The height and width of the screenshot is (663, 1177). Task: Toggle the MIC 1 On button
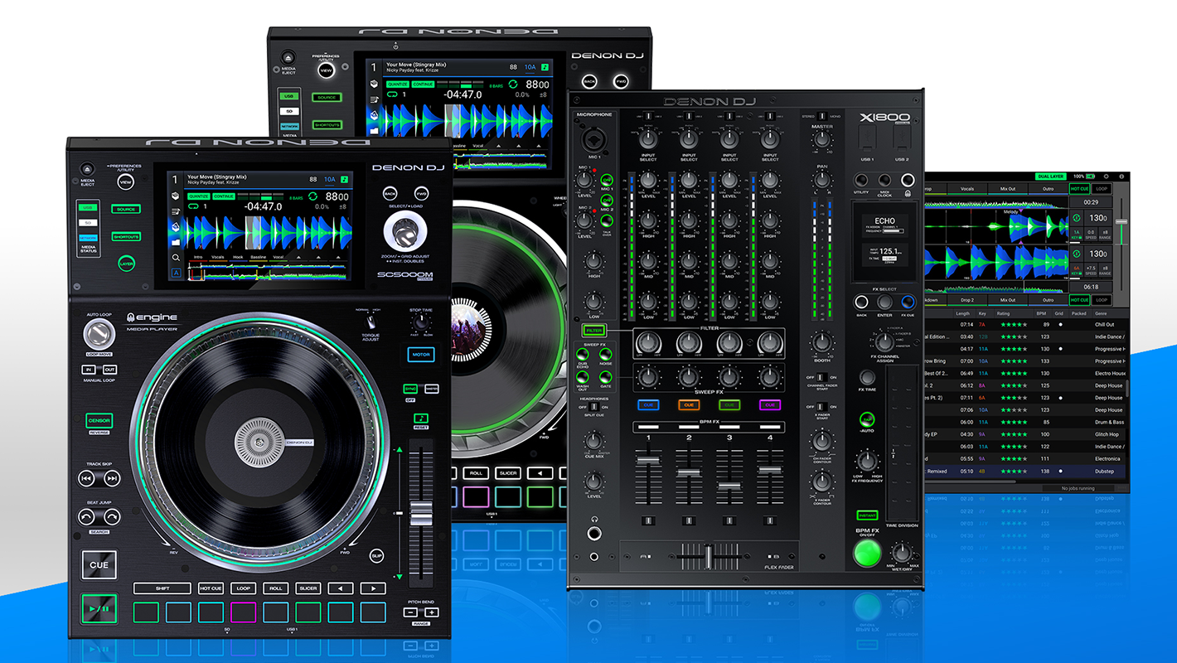click(x=607, y=180)
